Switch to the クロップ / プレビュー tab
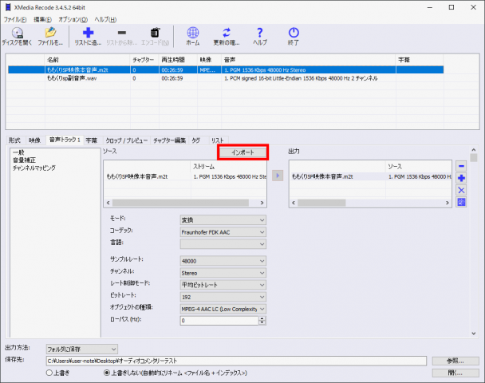 tap(126, 140)
